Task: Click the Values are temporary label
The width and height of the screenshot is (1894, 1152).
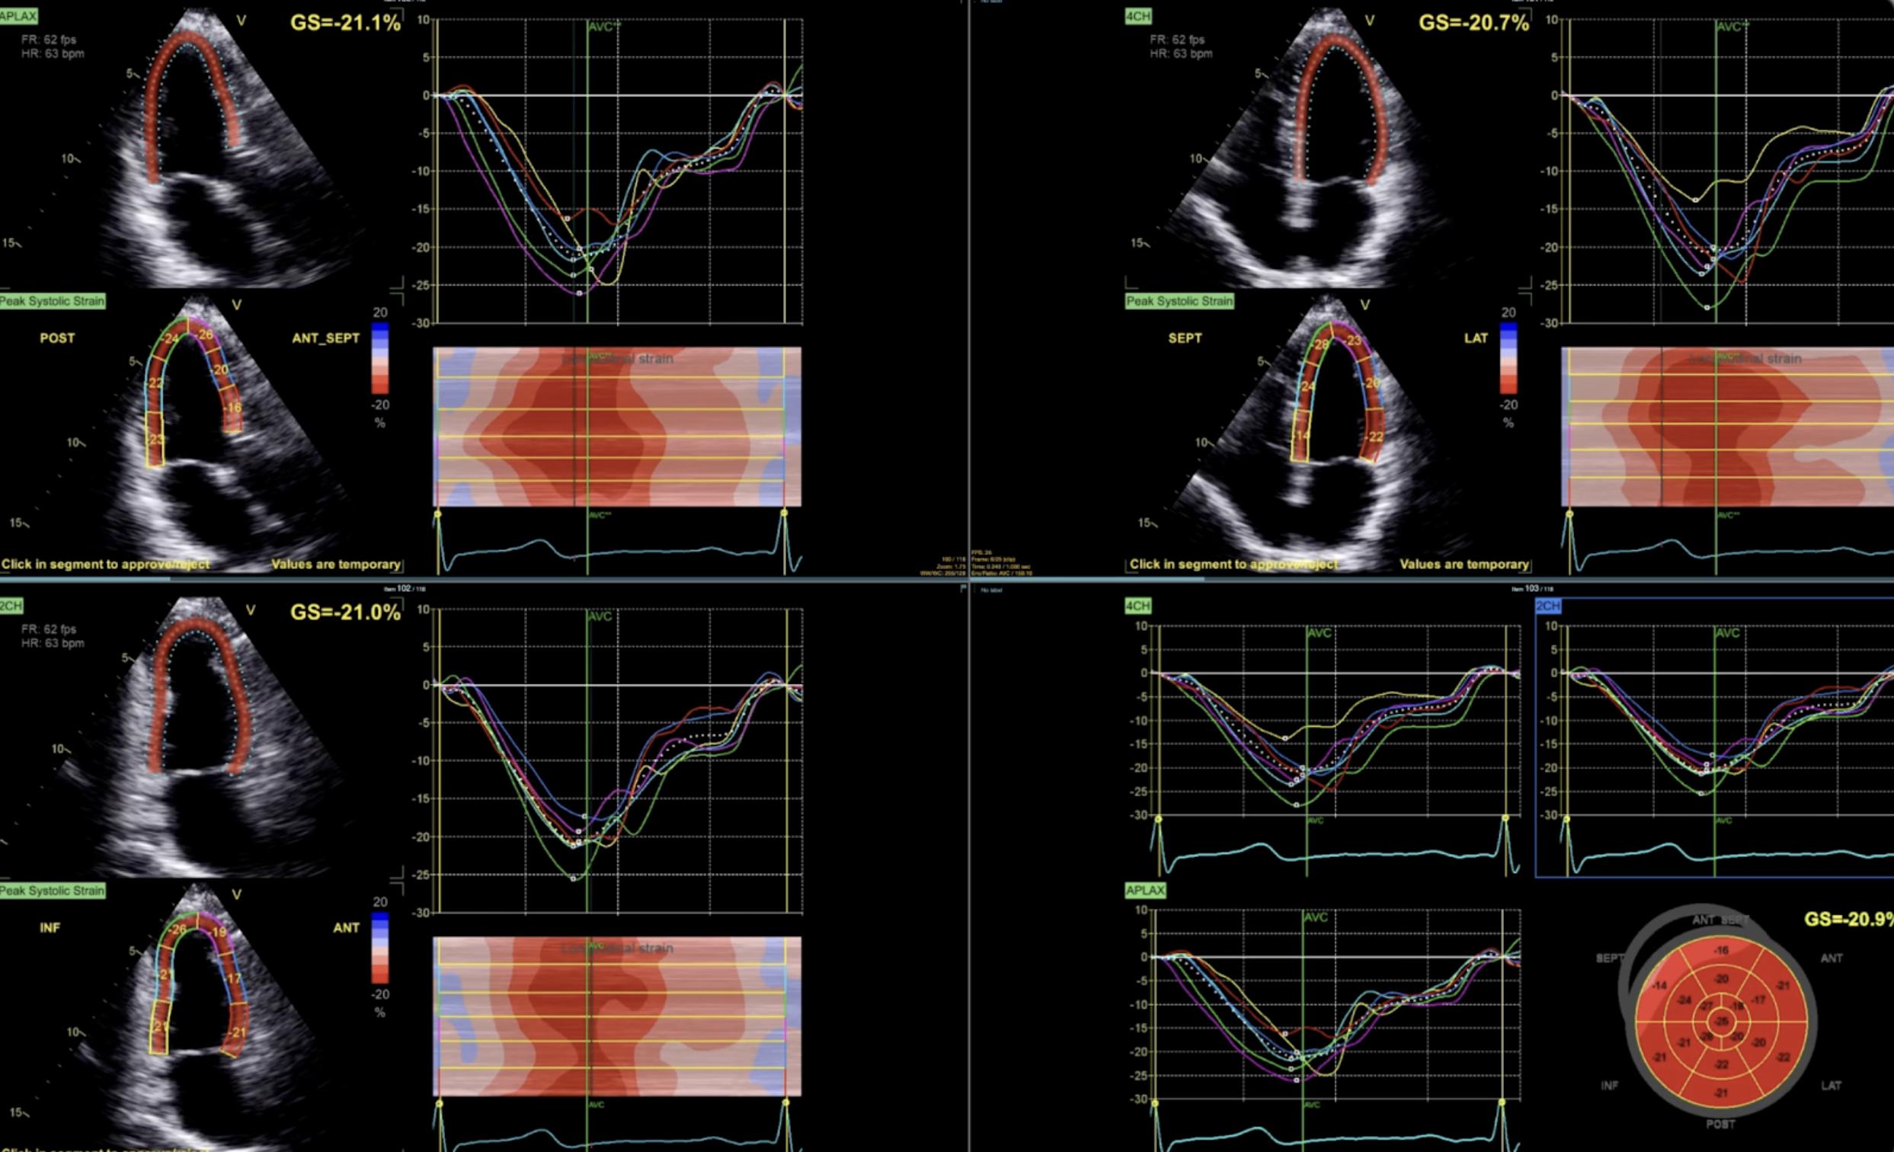Action: pos(338,563)
